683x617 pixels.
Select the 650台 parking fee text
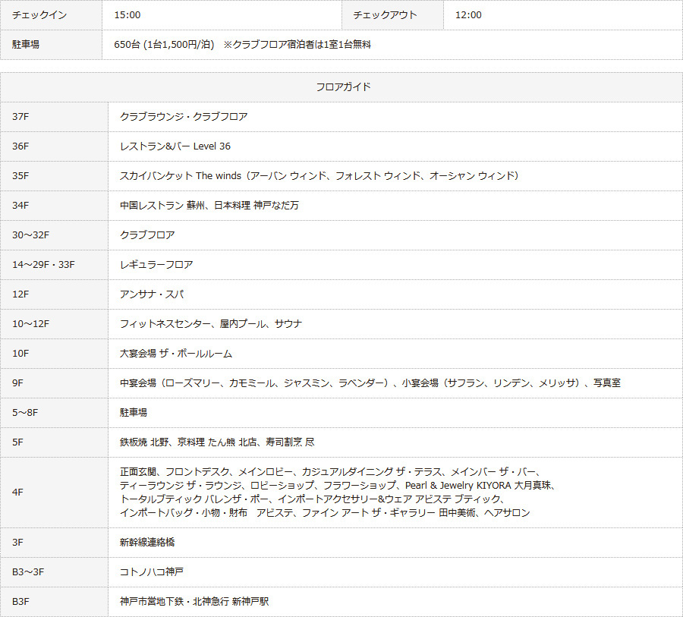click(242, 45)
